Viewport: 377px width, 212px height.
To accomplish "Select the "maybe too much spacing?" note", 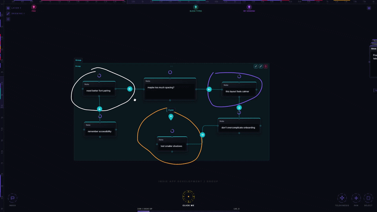I will point(170,89).
